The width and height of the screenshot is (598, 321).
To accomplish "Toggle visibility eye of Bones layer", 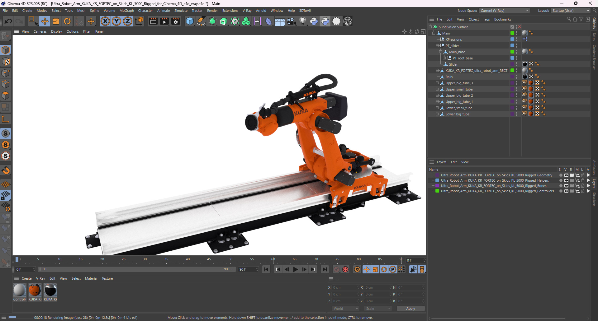I will [566, 186].
